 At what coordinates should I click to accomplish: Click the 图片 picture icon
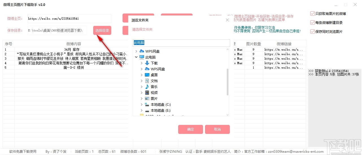(x=147, y=98)
